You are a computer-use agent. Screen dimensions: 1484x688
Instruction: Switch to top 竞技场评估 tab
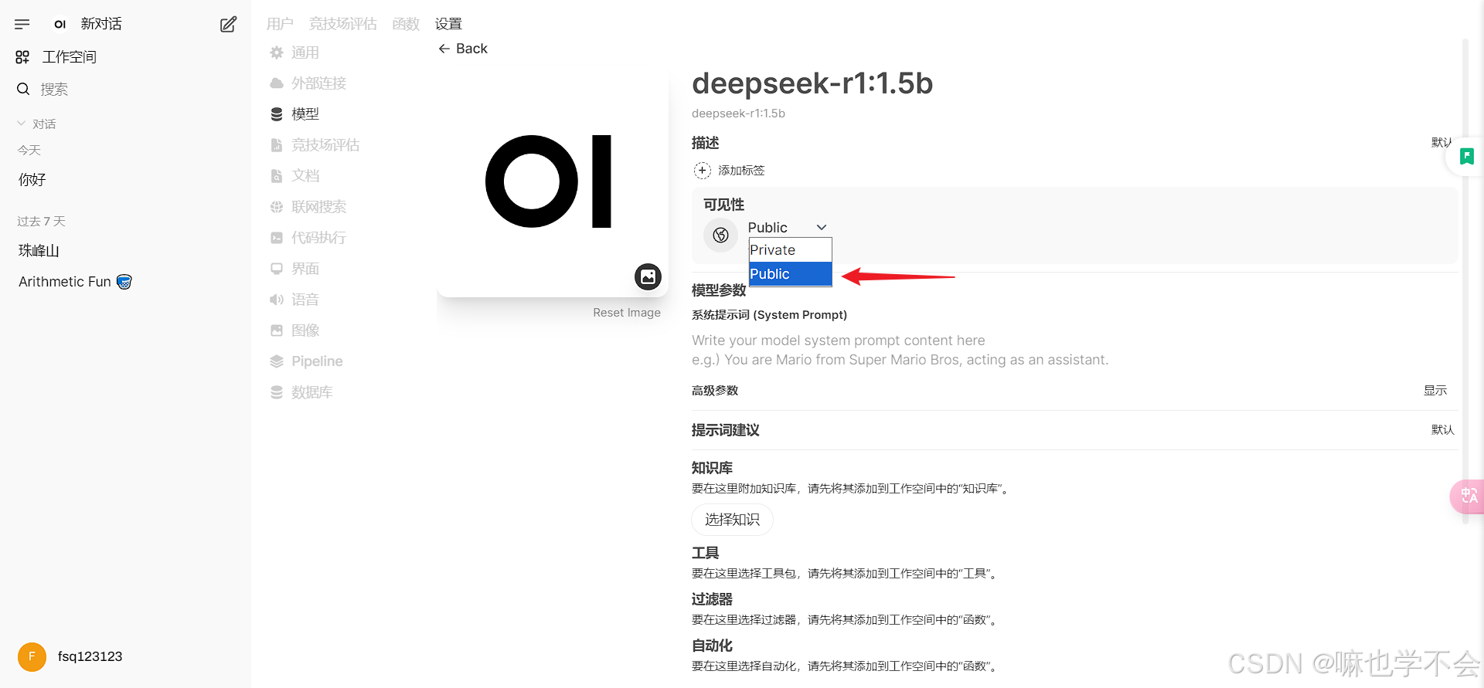pos(343,24)
